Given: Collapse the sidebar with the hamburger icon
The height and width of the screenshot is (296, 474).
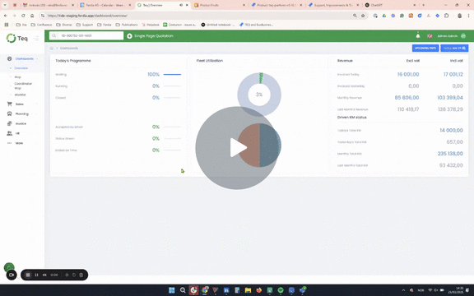Looking at the screenshot, I should pos(36,38).
